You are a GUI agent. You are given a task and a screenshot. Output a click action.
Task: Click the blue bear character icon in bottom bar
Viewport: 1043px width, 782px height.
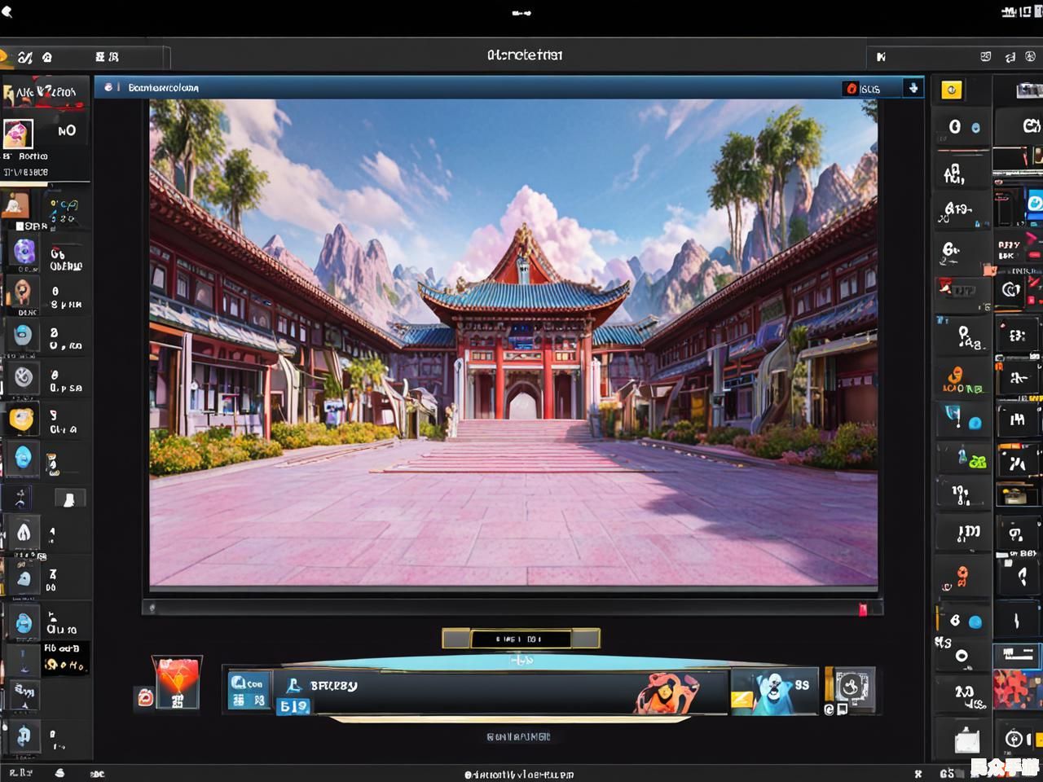point(772,693)
